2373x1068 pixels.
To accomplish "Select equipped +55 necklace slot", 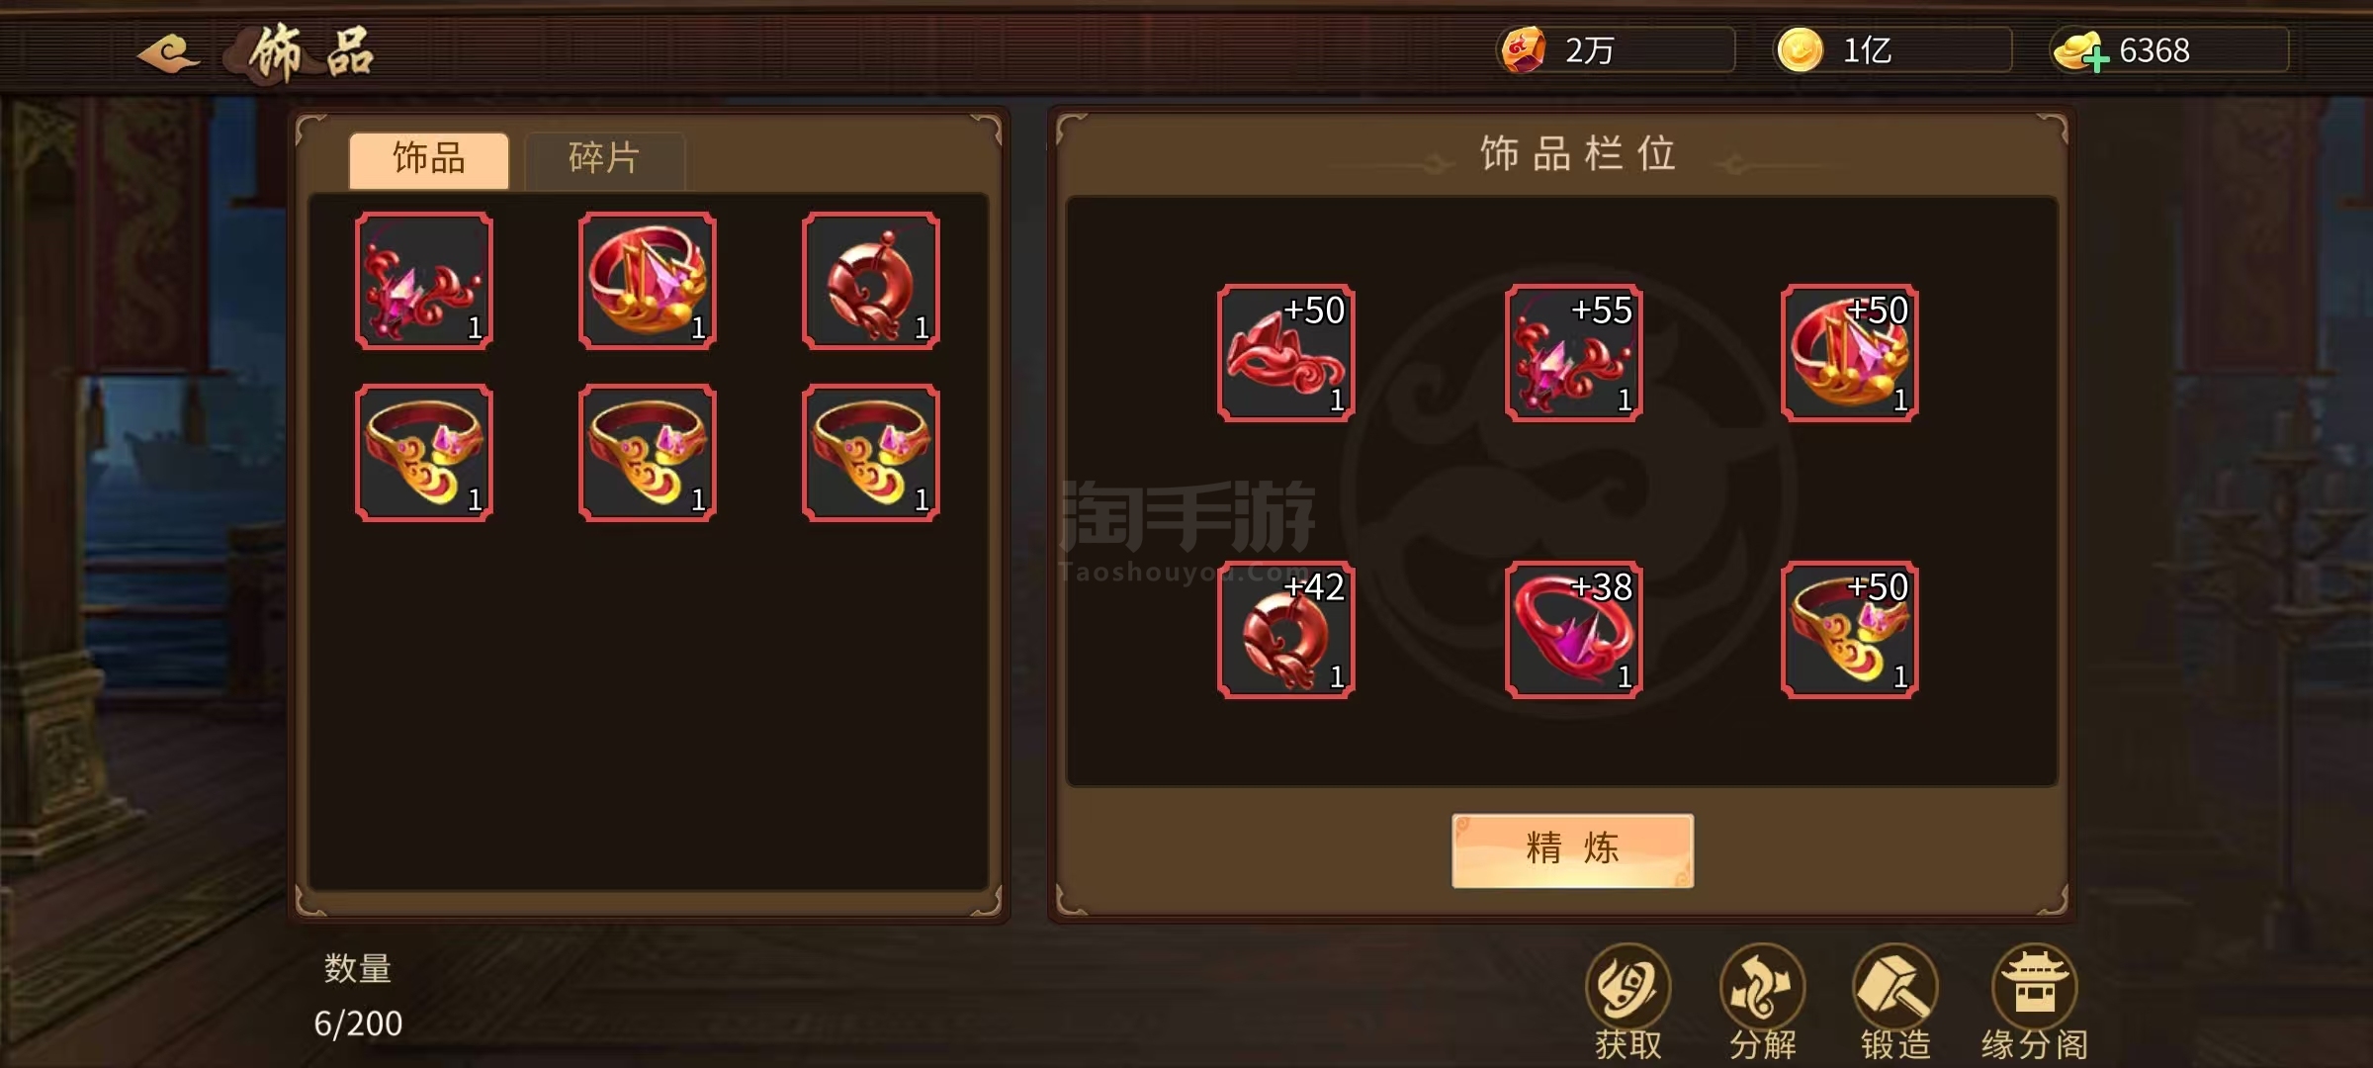I will click(x=1573, y=353).
